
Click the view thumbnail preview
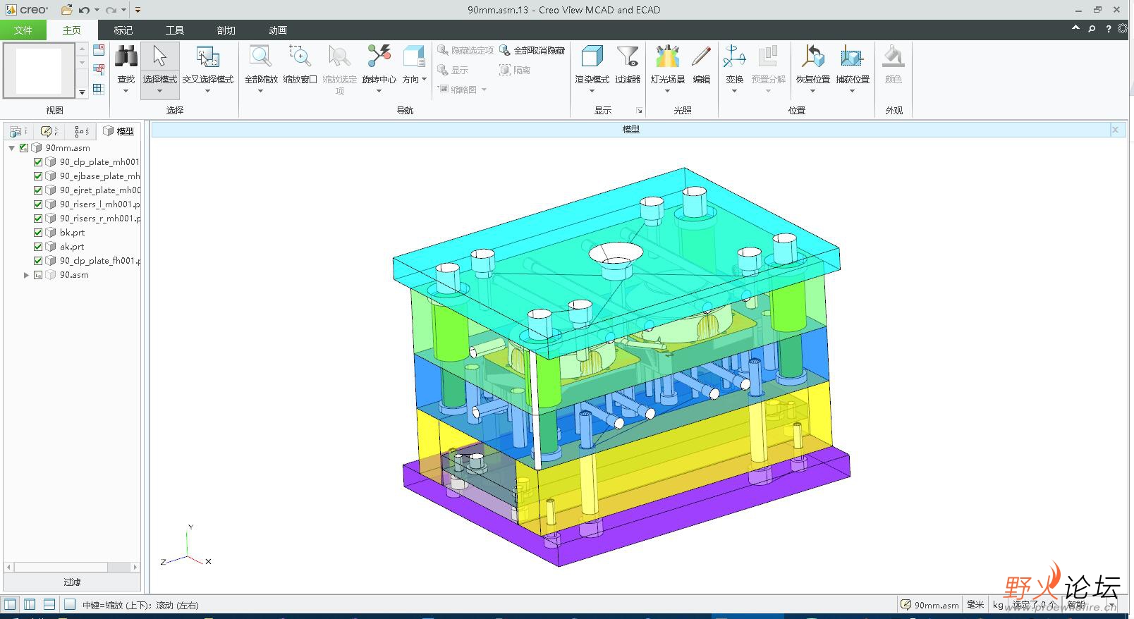pos(39,71)
